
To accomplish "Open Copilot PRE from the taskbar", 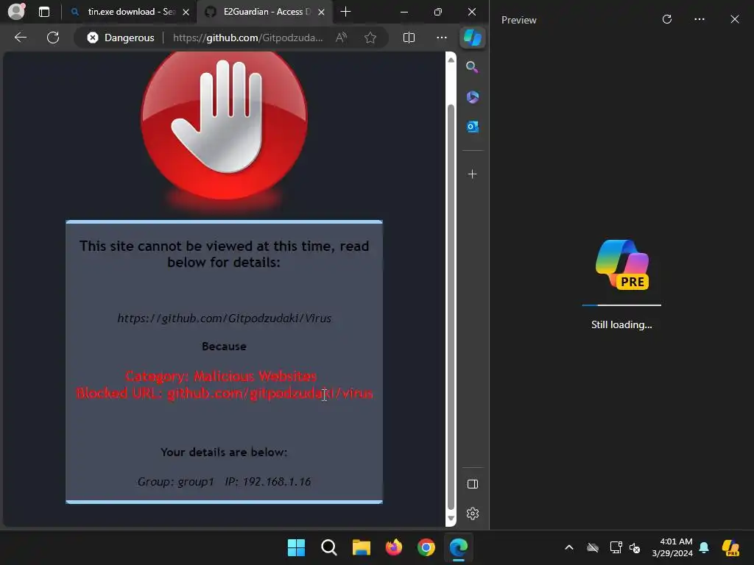I will click(x=731, y=547).
